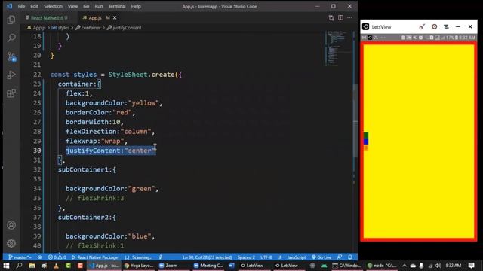
Task: Open the Go menu
Action: click(86, 6)
